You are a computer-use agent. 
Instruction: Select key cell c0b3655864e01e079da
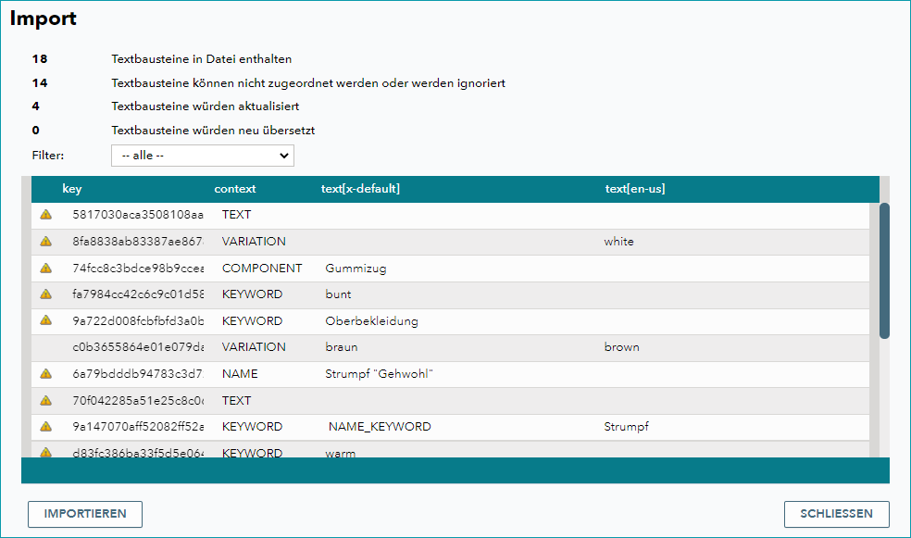[x=138, y=347]
